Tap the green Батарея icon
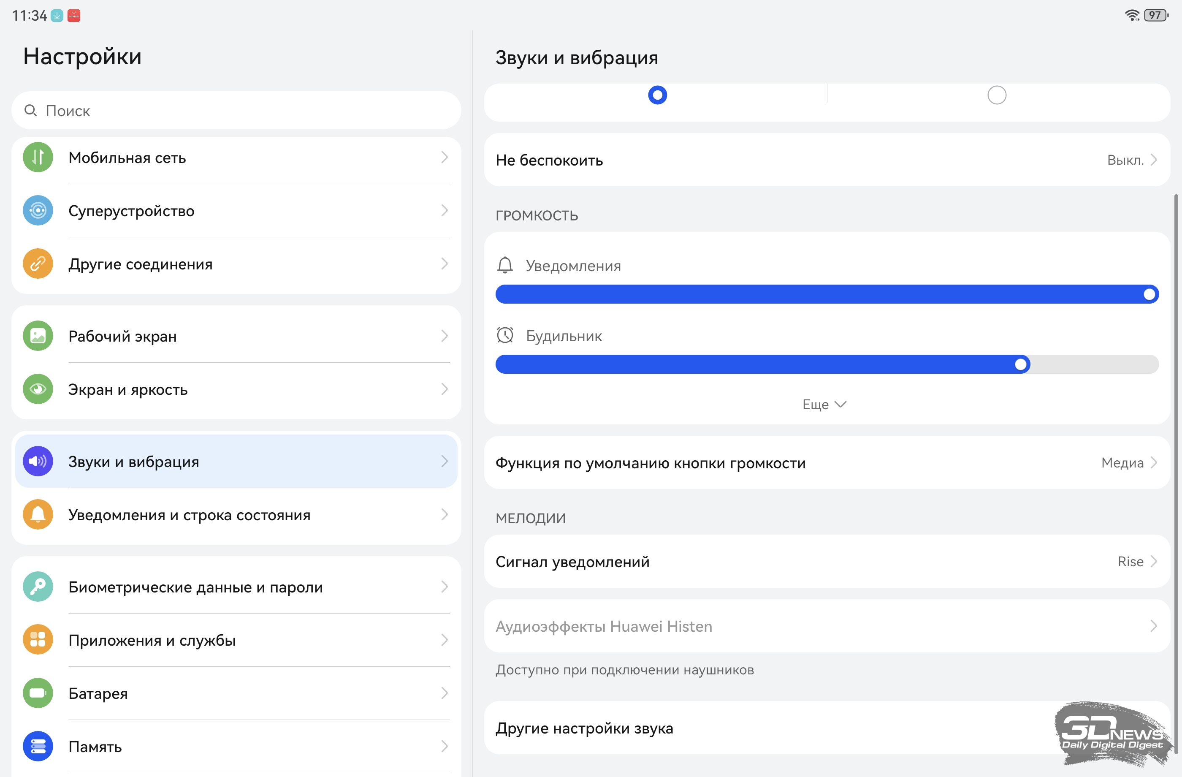 point(38,693)
